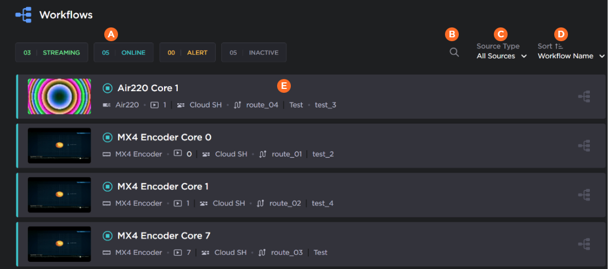Click workflow tree icon on MX4 Encoder Core 7 row

point(584,244)
